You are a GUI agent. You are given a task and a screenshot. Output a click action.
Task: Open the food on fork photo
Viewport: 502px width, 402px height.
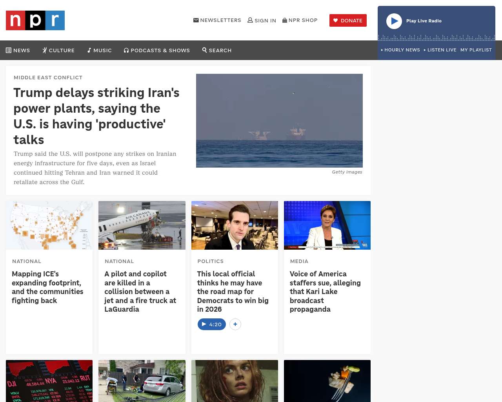click(x=327, y=381)
